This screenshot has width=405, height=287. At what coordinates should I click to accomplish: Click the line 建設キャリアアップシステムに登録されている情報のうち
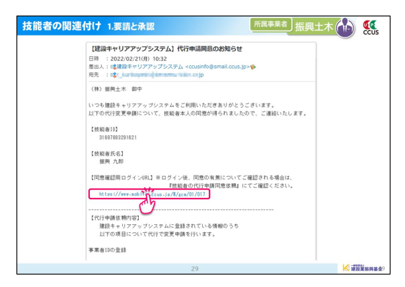169,226
